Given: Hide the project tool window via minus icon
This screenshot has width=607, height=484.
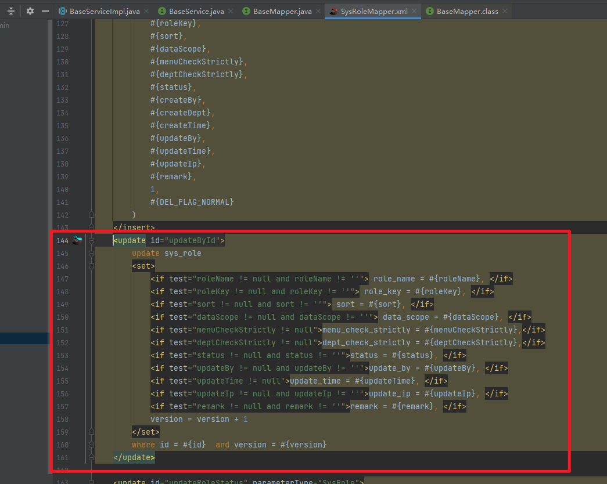Looking at the screenshot, I should pos(45,11).
